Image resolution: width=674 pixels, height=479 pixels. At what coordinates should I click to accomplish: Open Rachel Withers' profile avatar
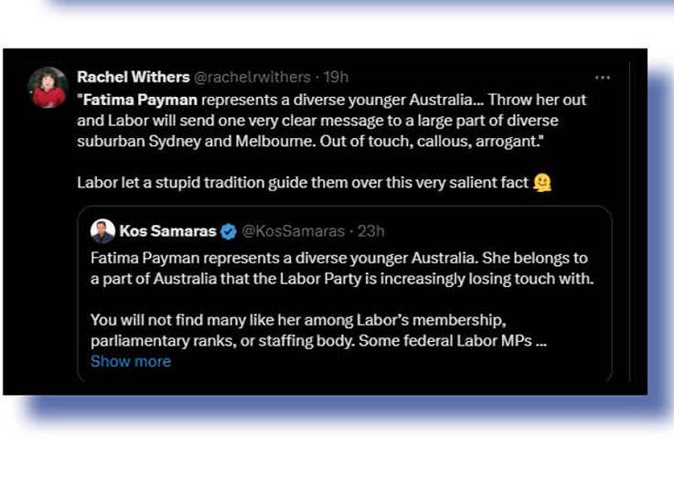(47, 86)
